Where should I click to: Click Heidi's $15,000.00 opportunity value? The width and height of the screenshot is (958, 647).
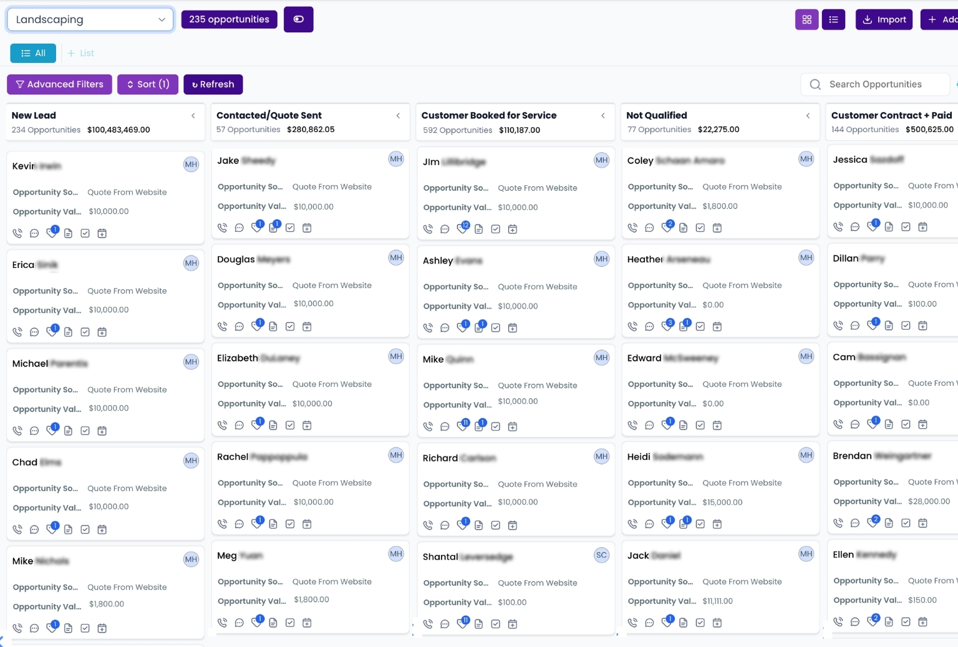pyautogui.click(x=722, y=502)
